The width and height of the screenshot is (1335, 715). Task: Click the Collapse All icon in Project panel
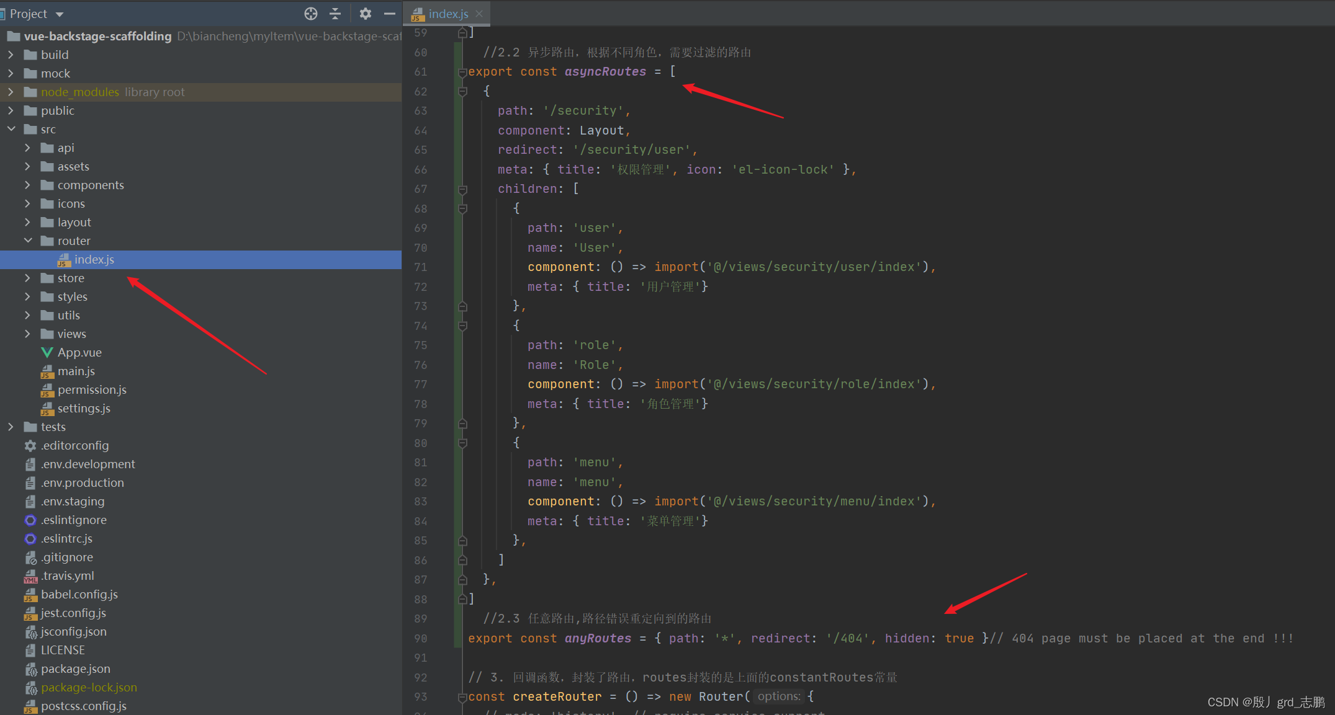335,14
